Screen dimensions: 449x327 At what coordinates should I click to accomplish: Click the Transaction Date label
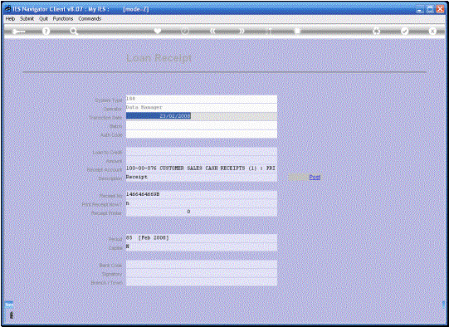pos(105,118)
